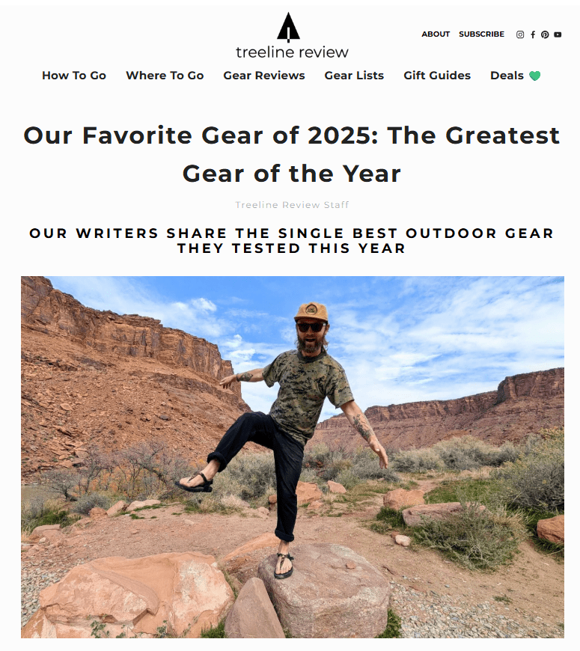Screen dimensions: 580x651
Task: Click the green heart next to Deals
Action: click(535, 76)
